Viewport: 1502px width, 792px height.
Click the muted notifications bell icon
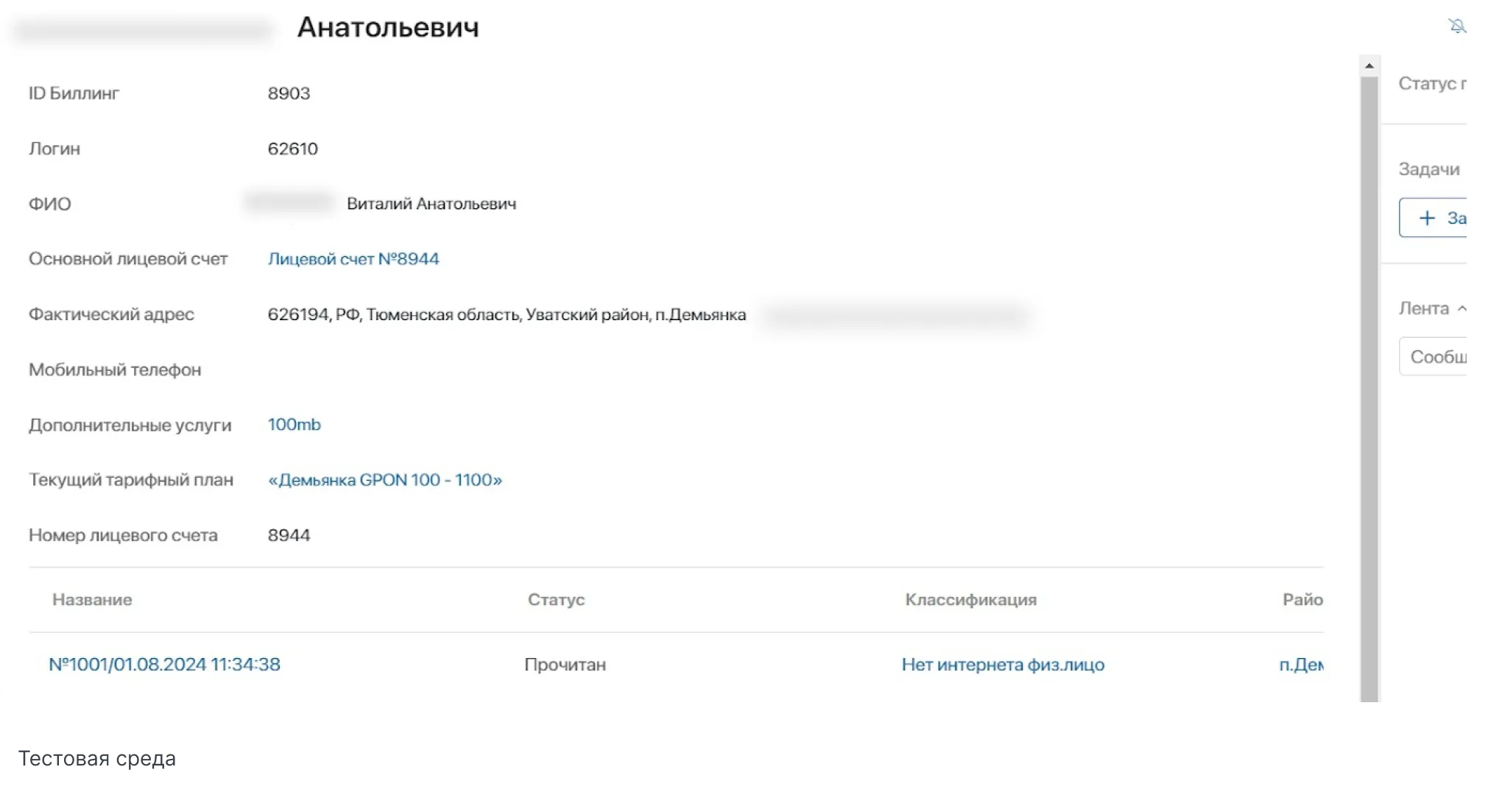[1456, 26]
